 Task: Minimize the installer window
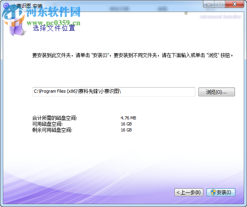coord(209,4)
